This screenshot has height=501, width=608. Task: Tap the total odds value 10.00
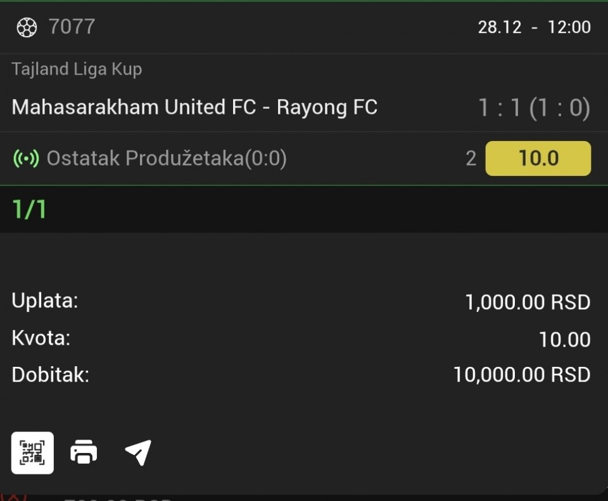(x=564, y=340)
